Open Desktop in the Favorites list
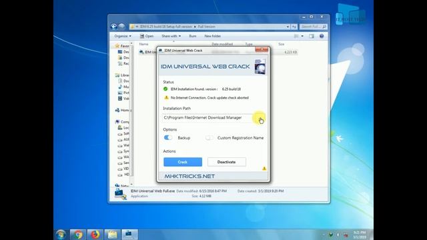427x240 pixels. click(123, 52)
